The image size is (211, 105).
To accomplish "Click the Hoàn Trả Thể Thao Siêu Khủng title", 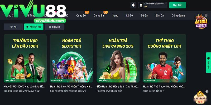I will [x=164, y=87].
